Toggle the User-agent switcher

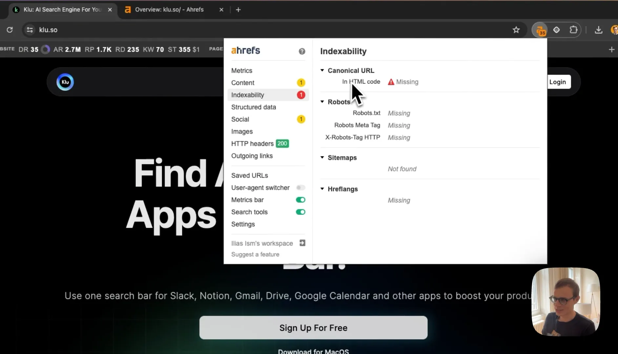[300, 187]
